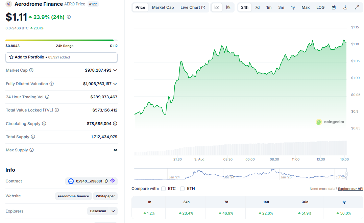This screenshot has height=223, width=364.
Task: Tick the BTC compare checkbox
Action: pyautogui.click(x=164, y=189)
